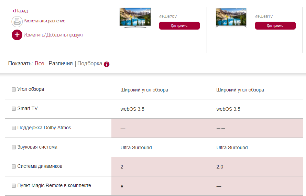Select the Звуковая система checkbox

click(x=14, y=147)
